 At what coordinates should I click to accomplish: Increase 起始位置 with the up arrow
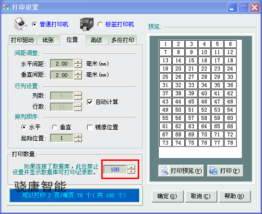tap(78, 136)
